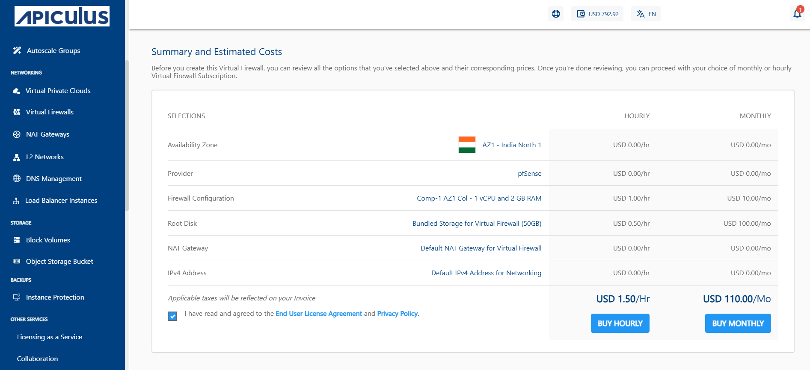Open Instance Protection
This screenshot has height=370, width=810.
click(x=55, y=297)
